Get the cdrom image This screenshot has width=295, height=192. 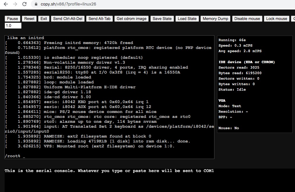[x=131, y=18]
